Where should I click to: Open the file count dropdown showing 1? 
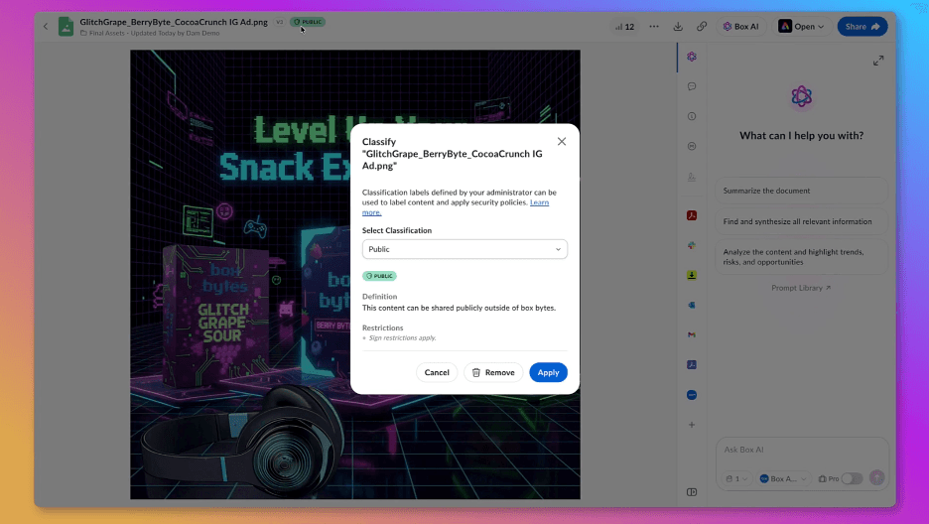(x=736, y=478)
